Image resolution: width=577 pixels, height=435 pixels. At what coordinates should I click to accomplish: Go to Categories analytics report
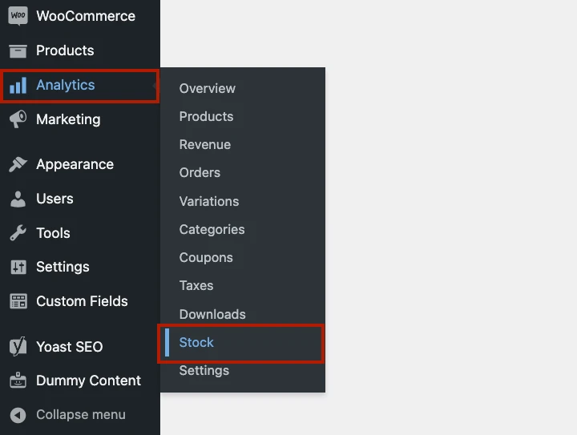[x=212, y=229]
